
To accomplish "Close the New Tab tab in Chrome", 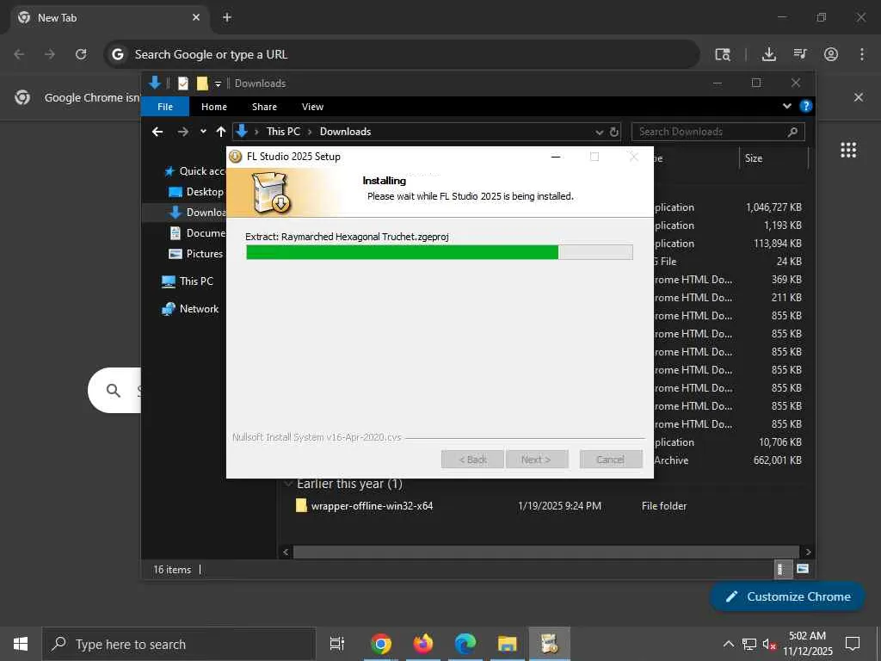I will pos(196,17).
